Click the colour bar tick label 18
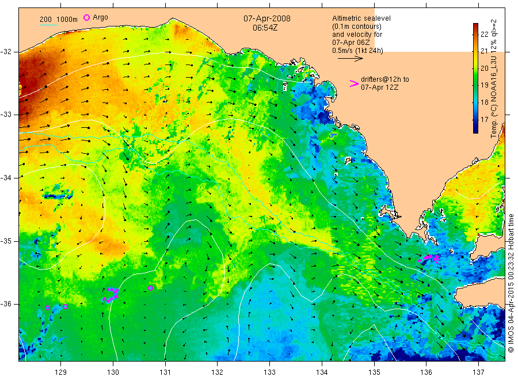The width and height of the screenshot is (518, 380). click(484, 102)
